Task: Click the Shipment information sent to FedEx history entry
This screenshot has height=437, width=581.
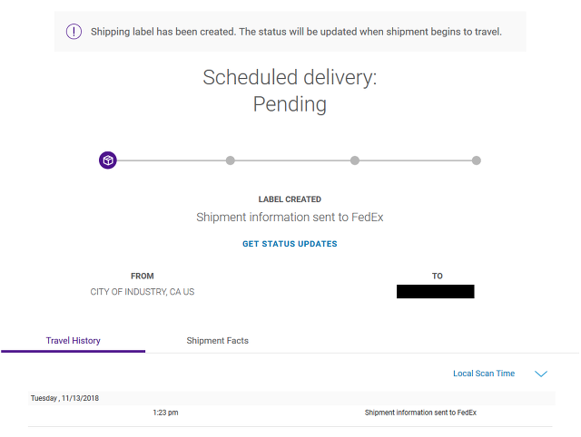Action: pyautogui.click(x=420, y=413)
